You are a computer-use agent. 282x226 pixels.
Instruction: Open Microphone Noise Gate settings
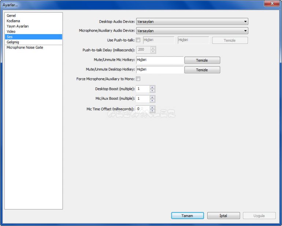coord(25,48)
